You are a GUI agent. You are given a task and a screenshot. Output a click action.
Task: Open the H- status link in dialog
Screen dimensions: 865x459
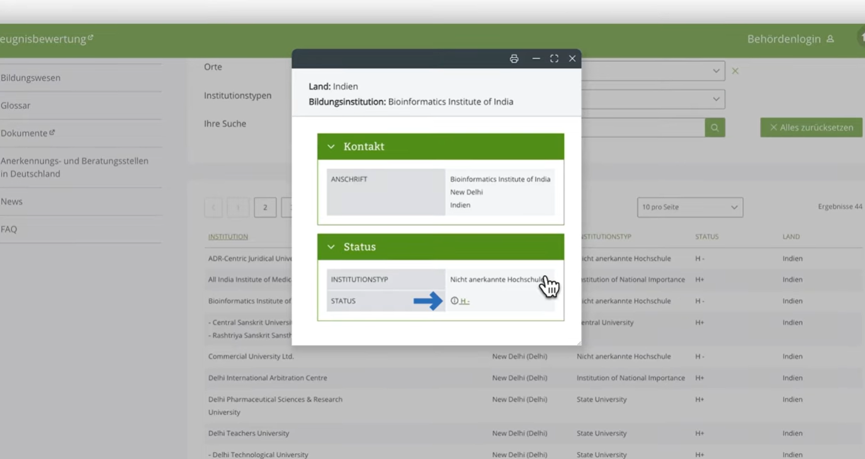click(x=465, y=301)
